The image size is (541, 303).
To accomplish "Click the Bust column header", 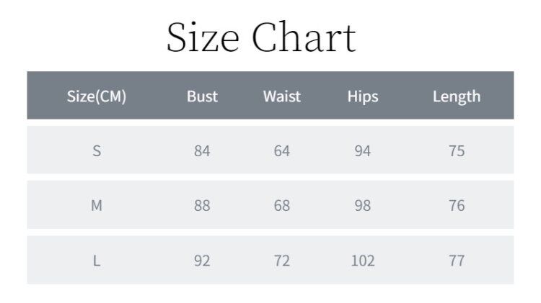I will tap(202, 96).
